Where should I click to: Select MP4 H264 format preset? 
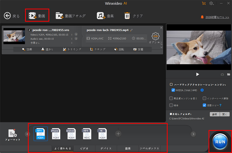[41, 134]
